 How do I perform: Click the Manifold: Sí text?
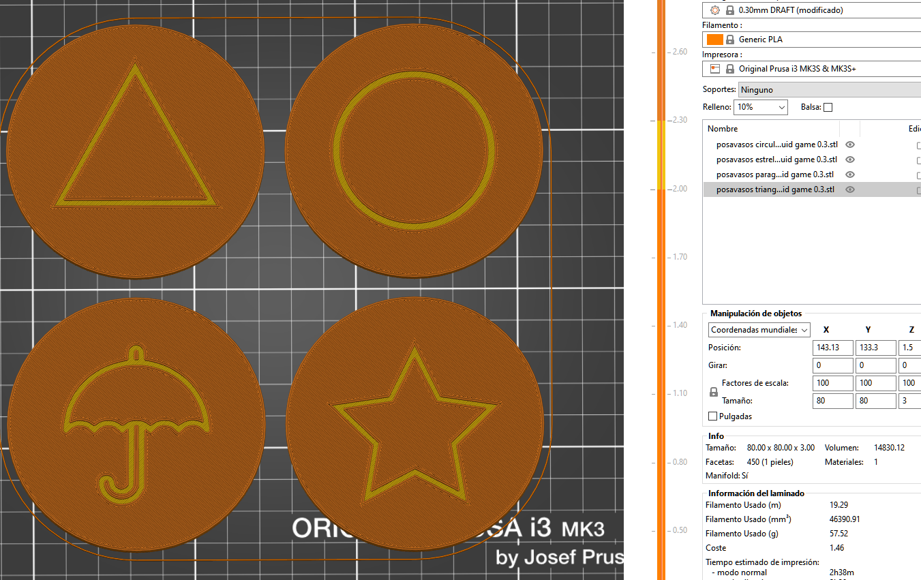(727, 476)
